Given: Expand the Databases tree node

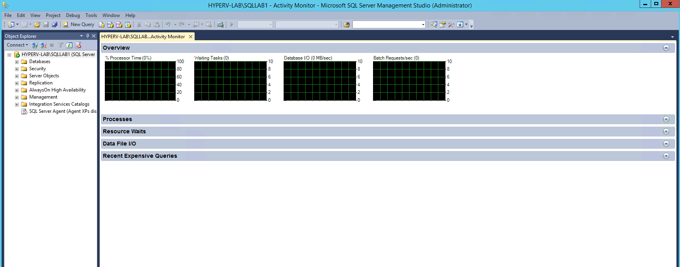Looking at the screenshot, I should [17, 62].
